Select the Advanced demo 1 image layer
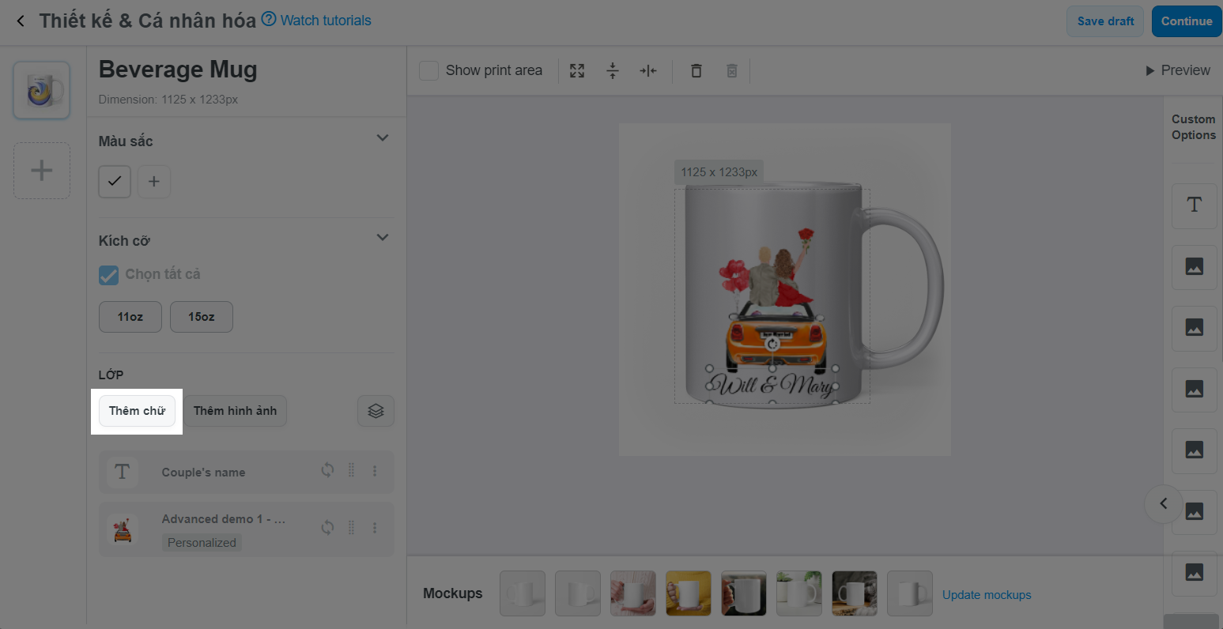1223x629 pixels. pyautogui.click(x=246, y=529)
